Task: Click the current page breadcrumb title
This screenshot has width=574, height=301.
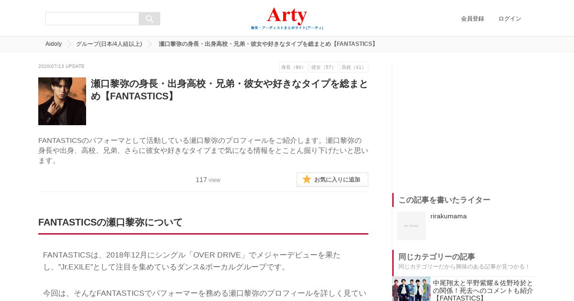Action: pos(268,44)
